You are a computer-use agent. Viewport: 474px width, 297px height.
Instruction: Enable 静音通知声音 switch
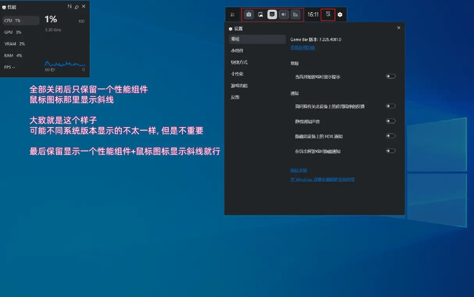[x=391, y=121]
